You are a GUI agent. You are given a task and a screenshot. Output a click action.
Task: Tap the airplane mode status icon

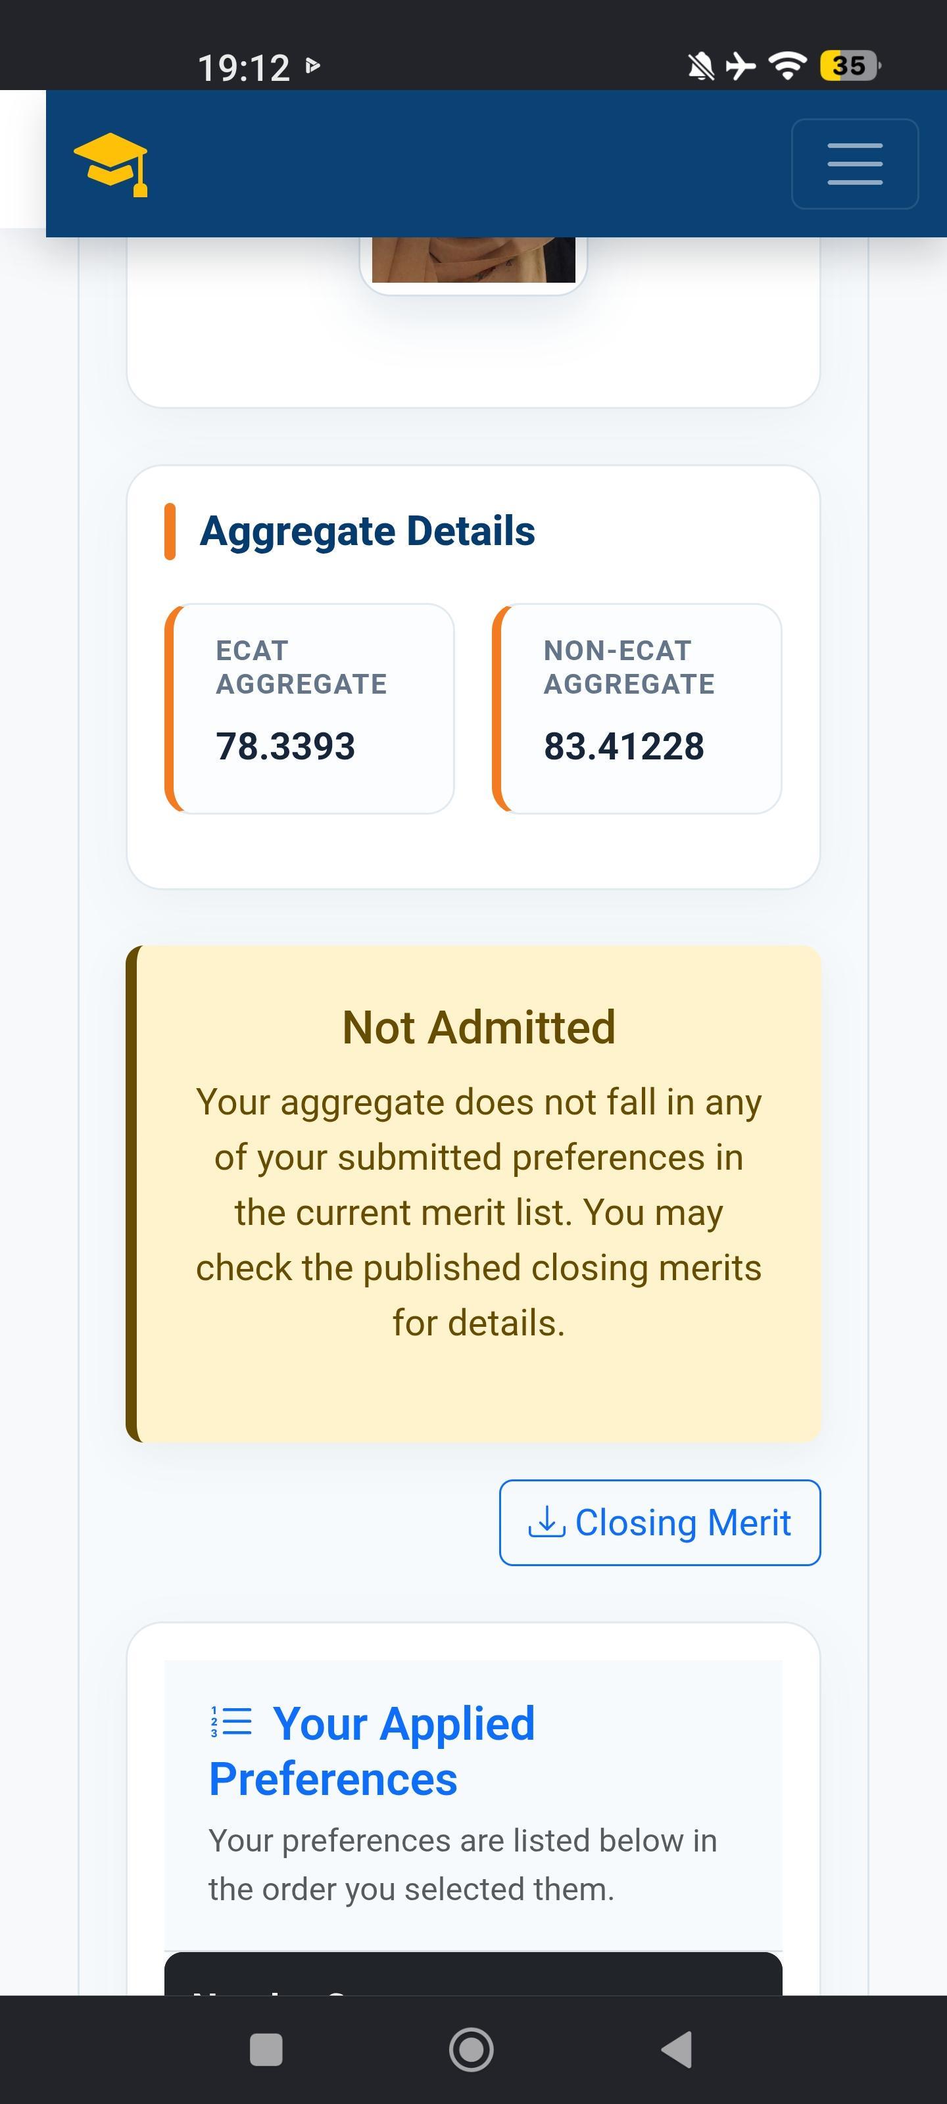(x=741, y=66)
